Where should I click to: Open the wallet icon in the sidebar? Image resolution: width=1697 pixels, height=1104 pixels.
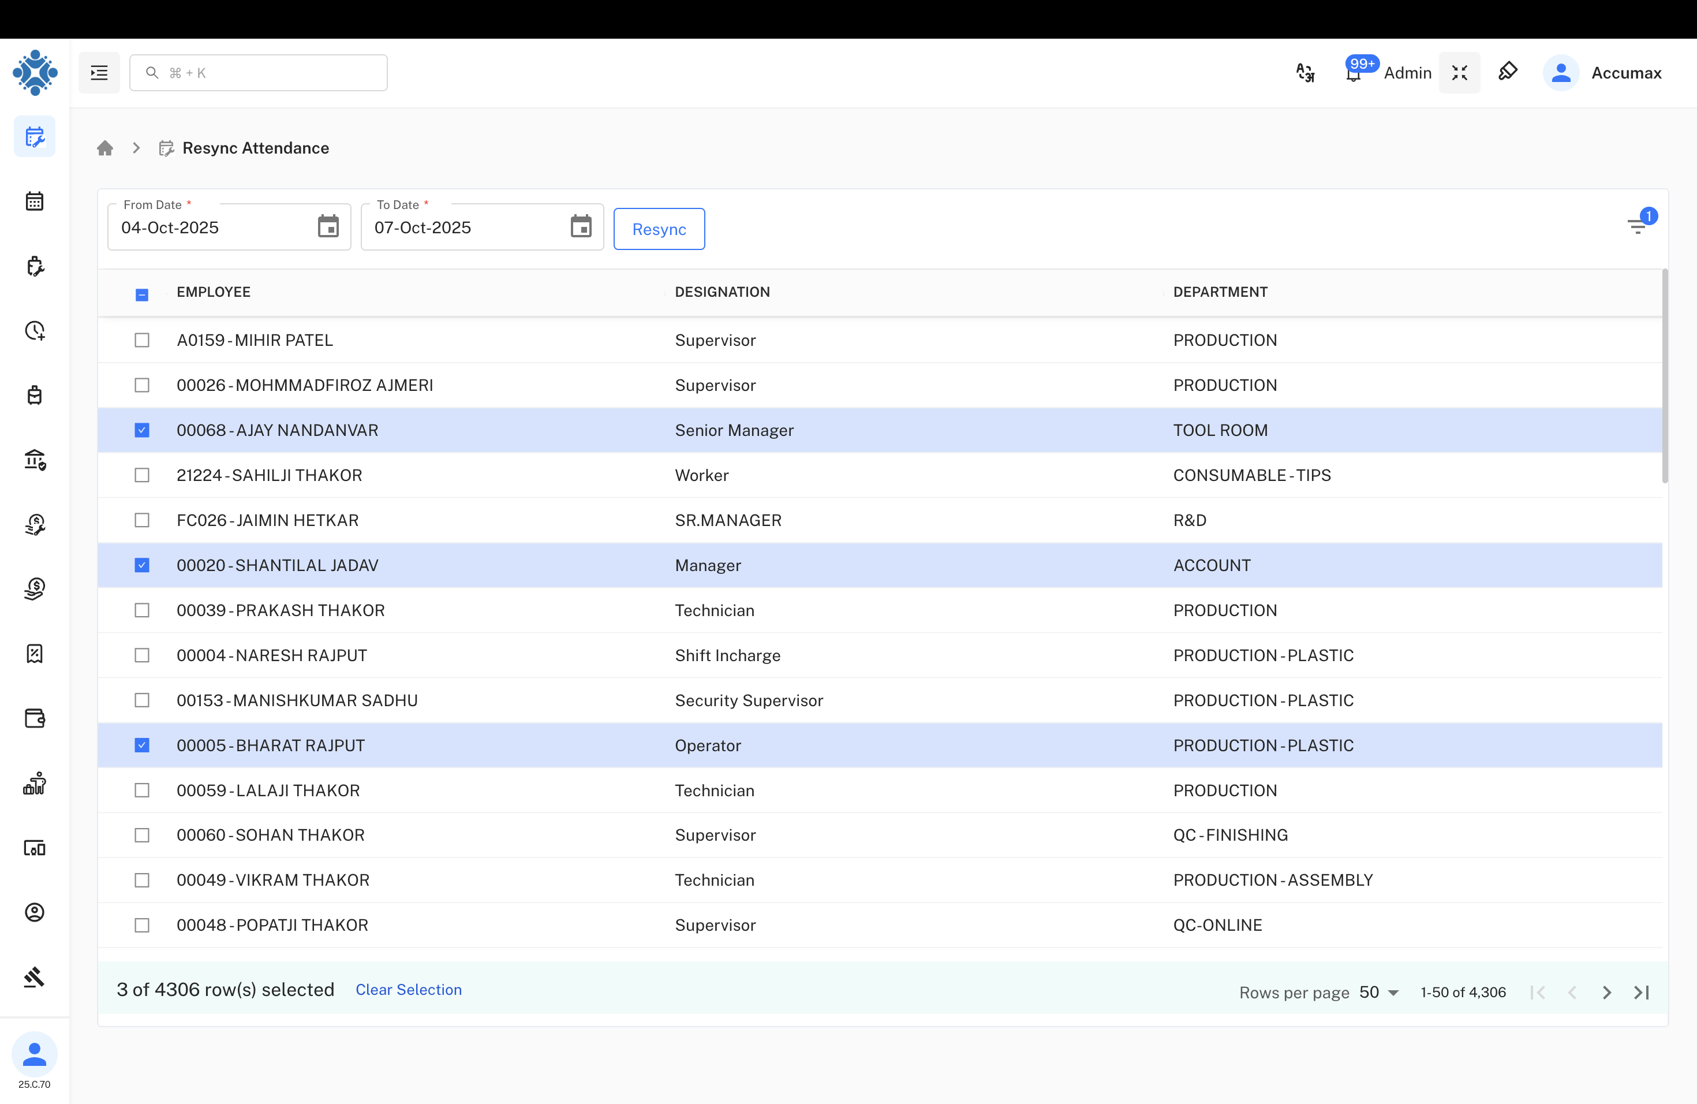[x=34, y=719]
